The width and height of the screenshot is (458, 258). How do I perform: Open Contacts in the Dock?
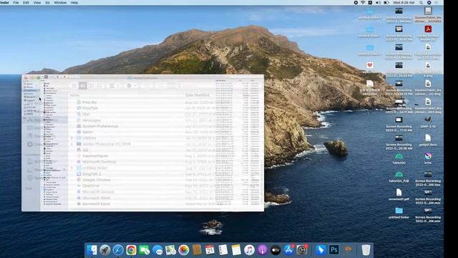197,250
